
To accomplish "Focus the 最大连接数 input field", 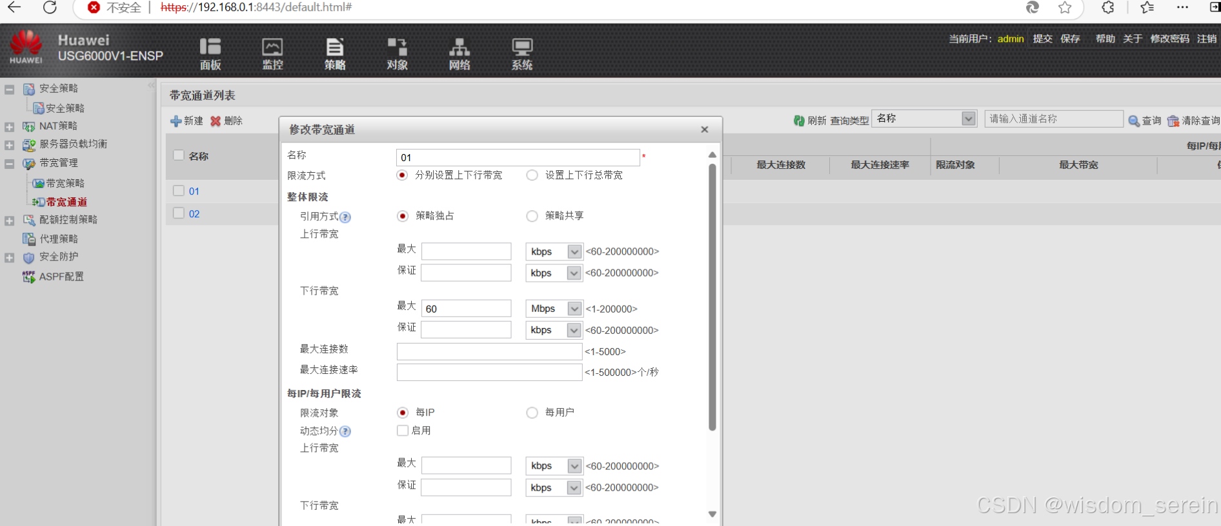I will pos(489,351).
